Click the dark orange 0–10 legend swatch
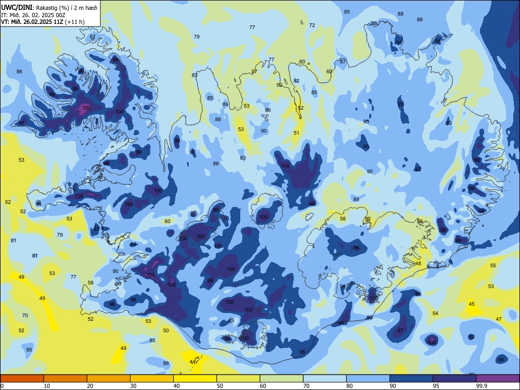 [x=22, y=379]
